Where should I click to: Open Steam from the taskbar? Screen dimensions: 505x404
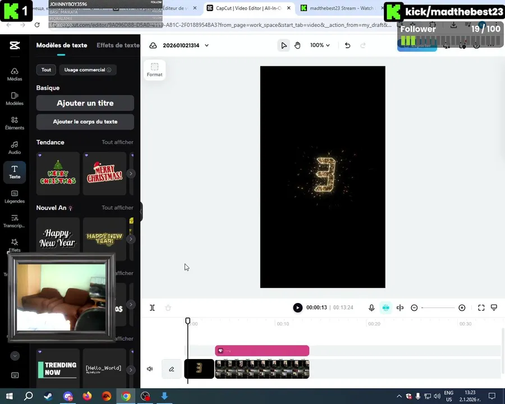(x=48, y=396)
